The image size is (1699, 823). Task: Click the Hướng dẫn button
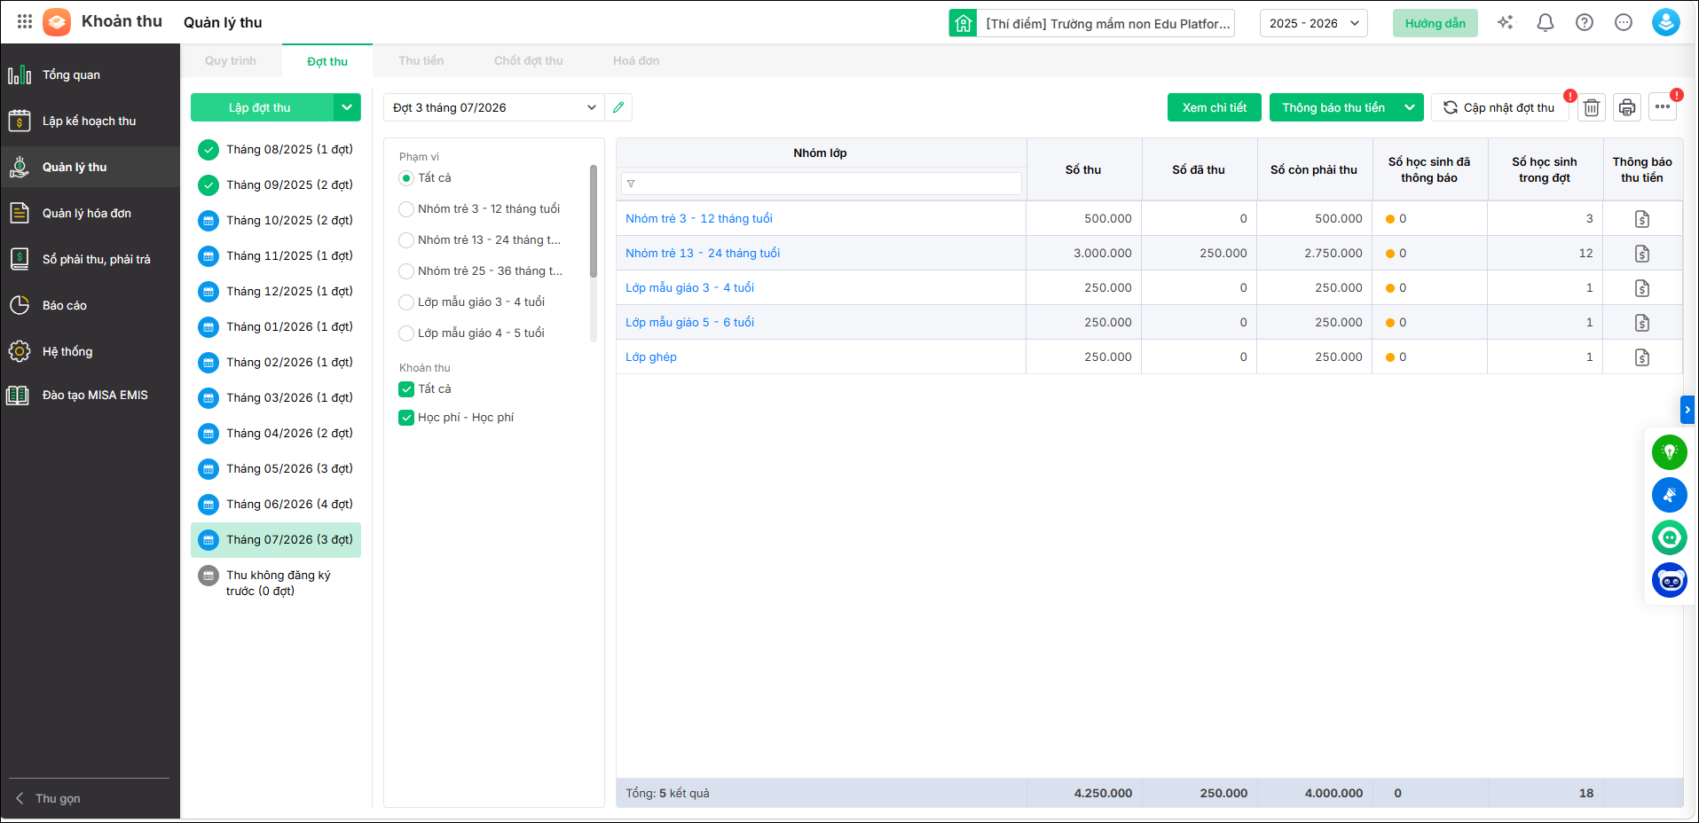pyautogui.click(x=1435, y=23)
